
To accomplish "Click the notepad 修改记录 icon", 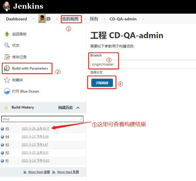I will (x=7, y=57).
